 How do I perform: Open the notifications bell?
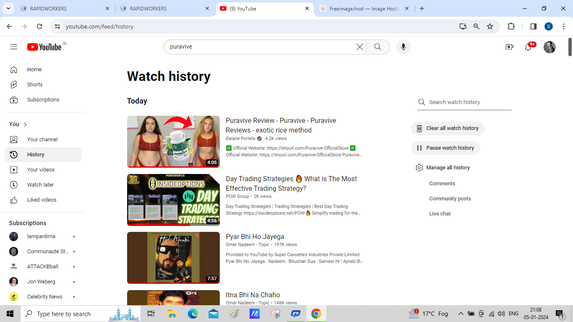529,47
